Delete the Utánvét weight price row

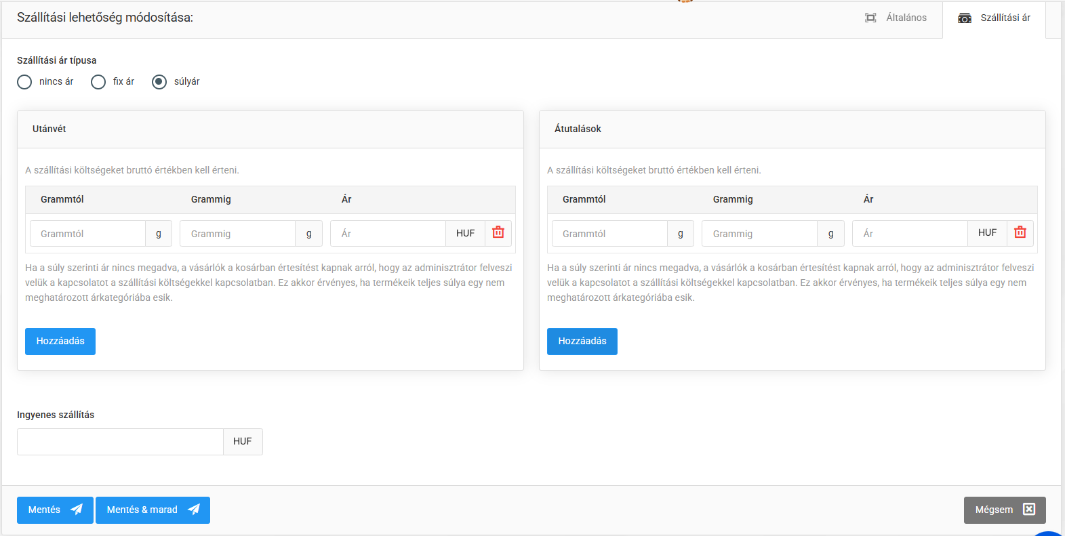(x=498, y=232)
